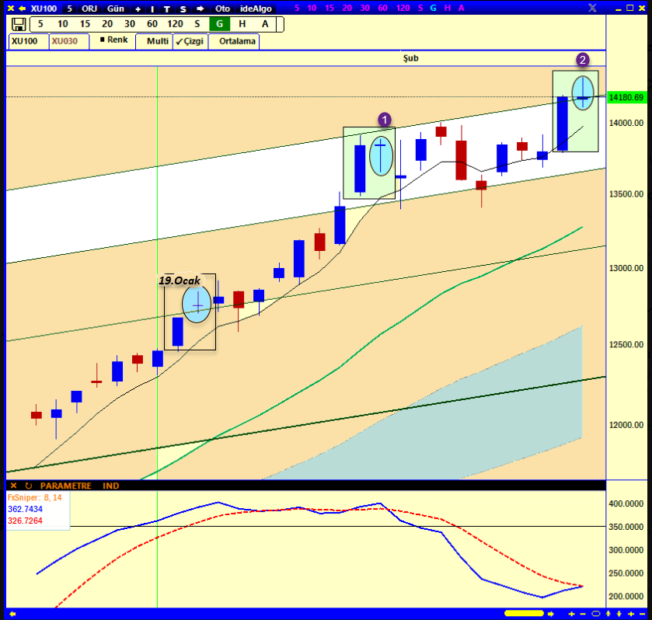Select pink 120 period in title bar
Image resolution: width=652 pixels, height=620 pixels.
(403, 8)
